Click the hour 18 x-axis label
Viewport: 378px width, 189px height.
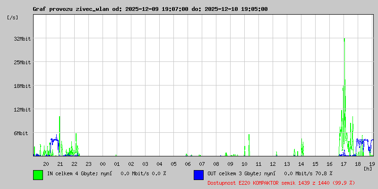point(358,164)
